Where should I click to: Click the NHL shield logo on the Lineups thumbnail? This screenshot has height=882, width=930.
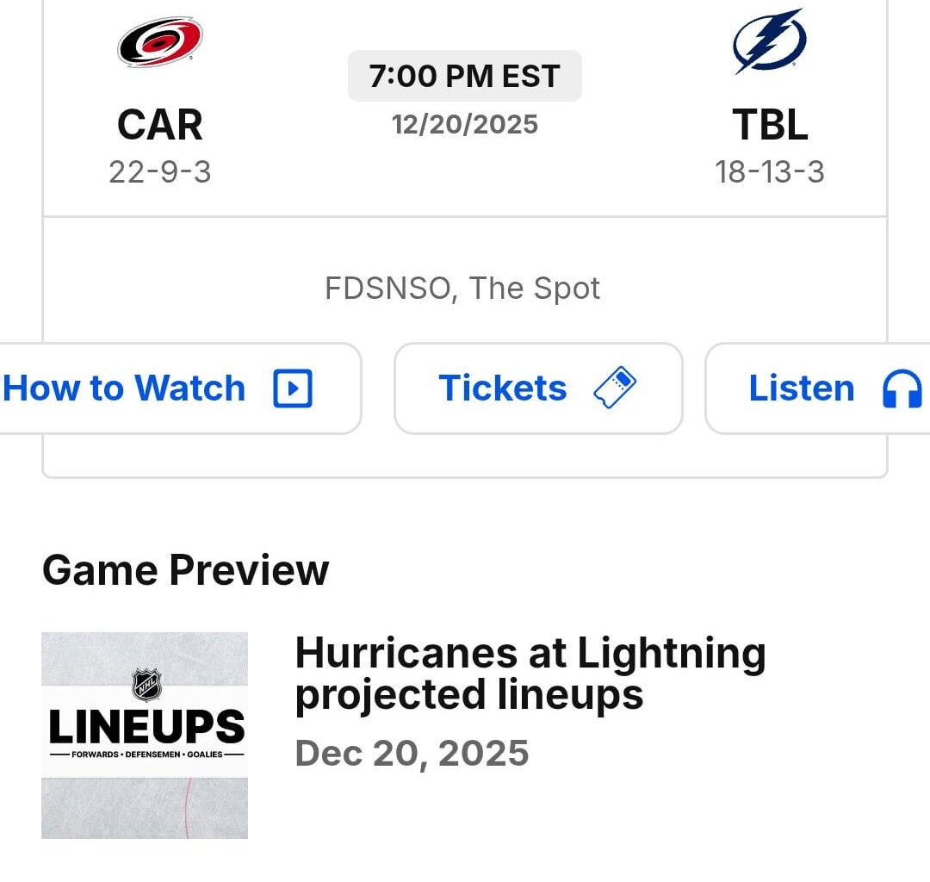145,686
